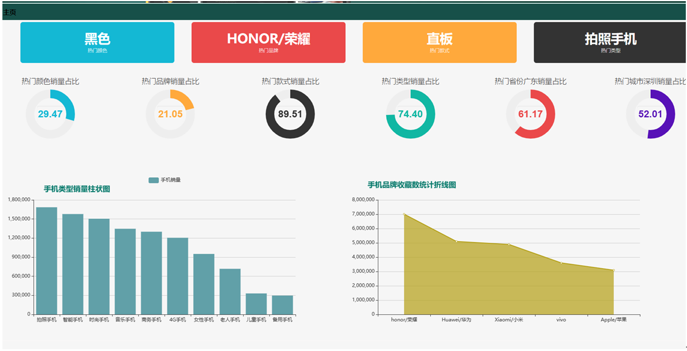Click the 89.51 热门款式 donut chart

[x=290, y=114]
